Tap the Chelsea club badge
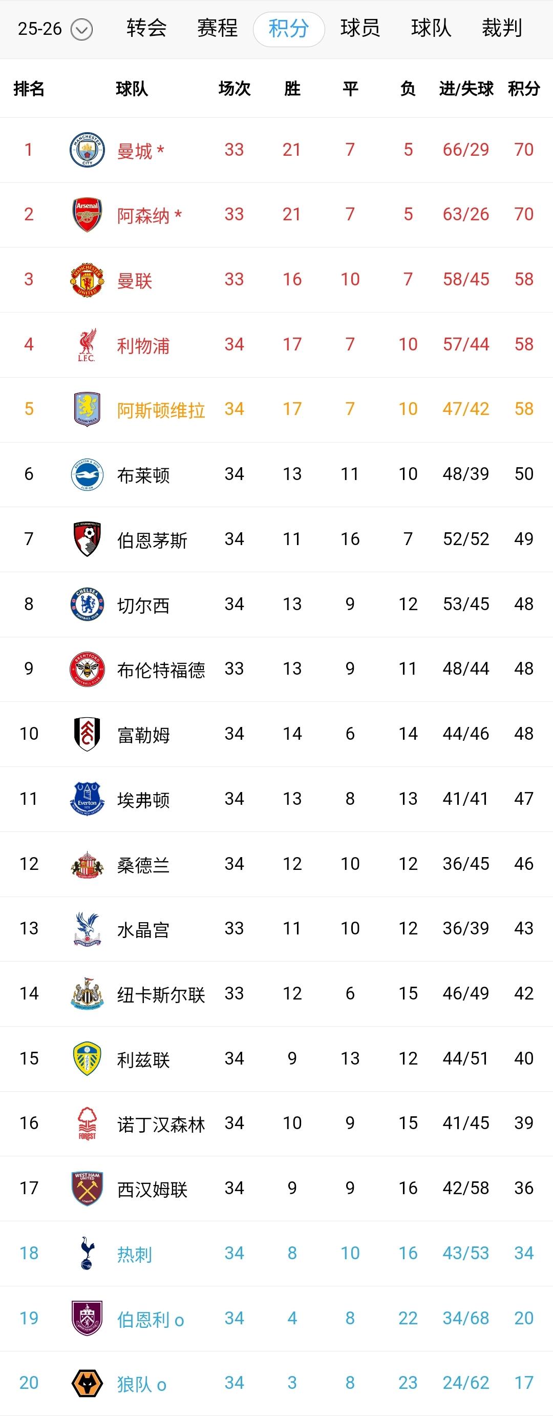This screenshot has height=1416, width=553. (87, 604)
